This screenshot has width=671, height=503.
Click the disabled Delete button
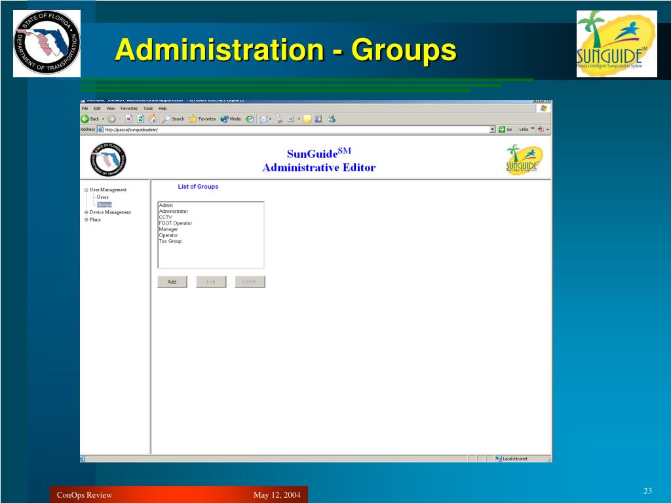pos(250,282)
